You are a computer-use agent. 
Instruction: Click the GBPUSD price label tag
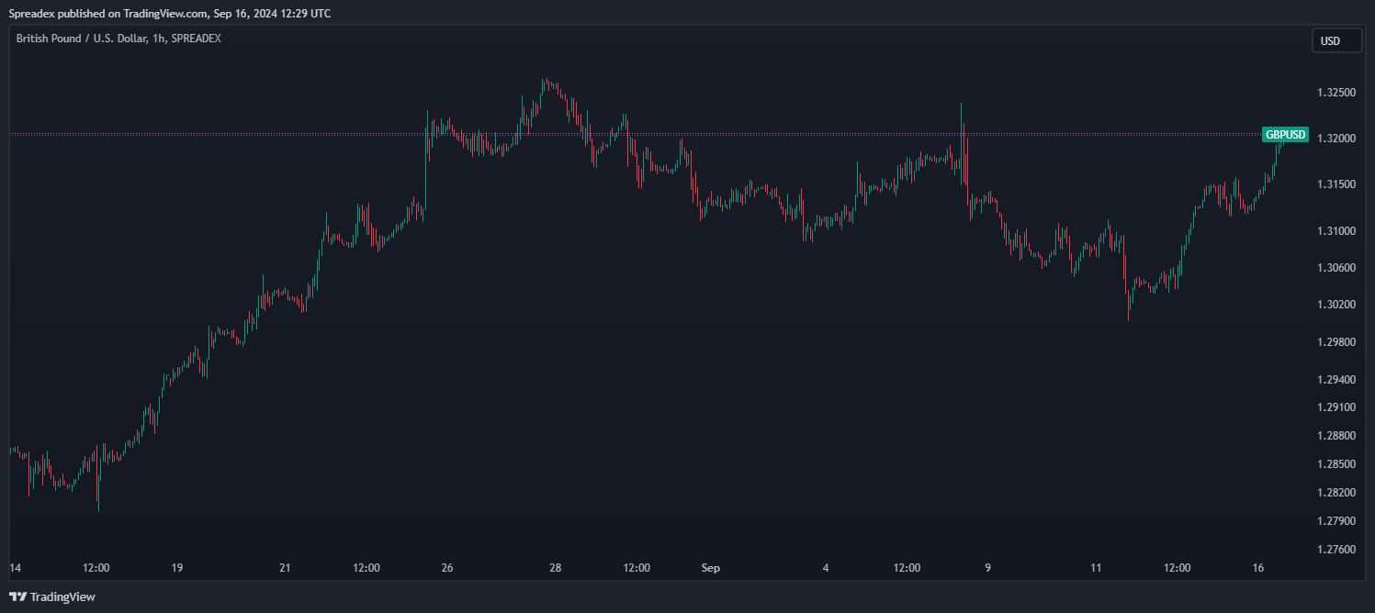coord(1285,135)
